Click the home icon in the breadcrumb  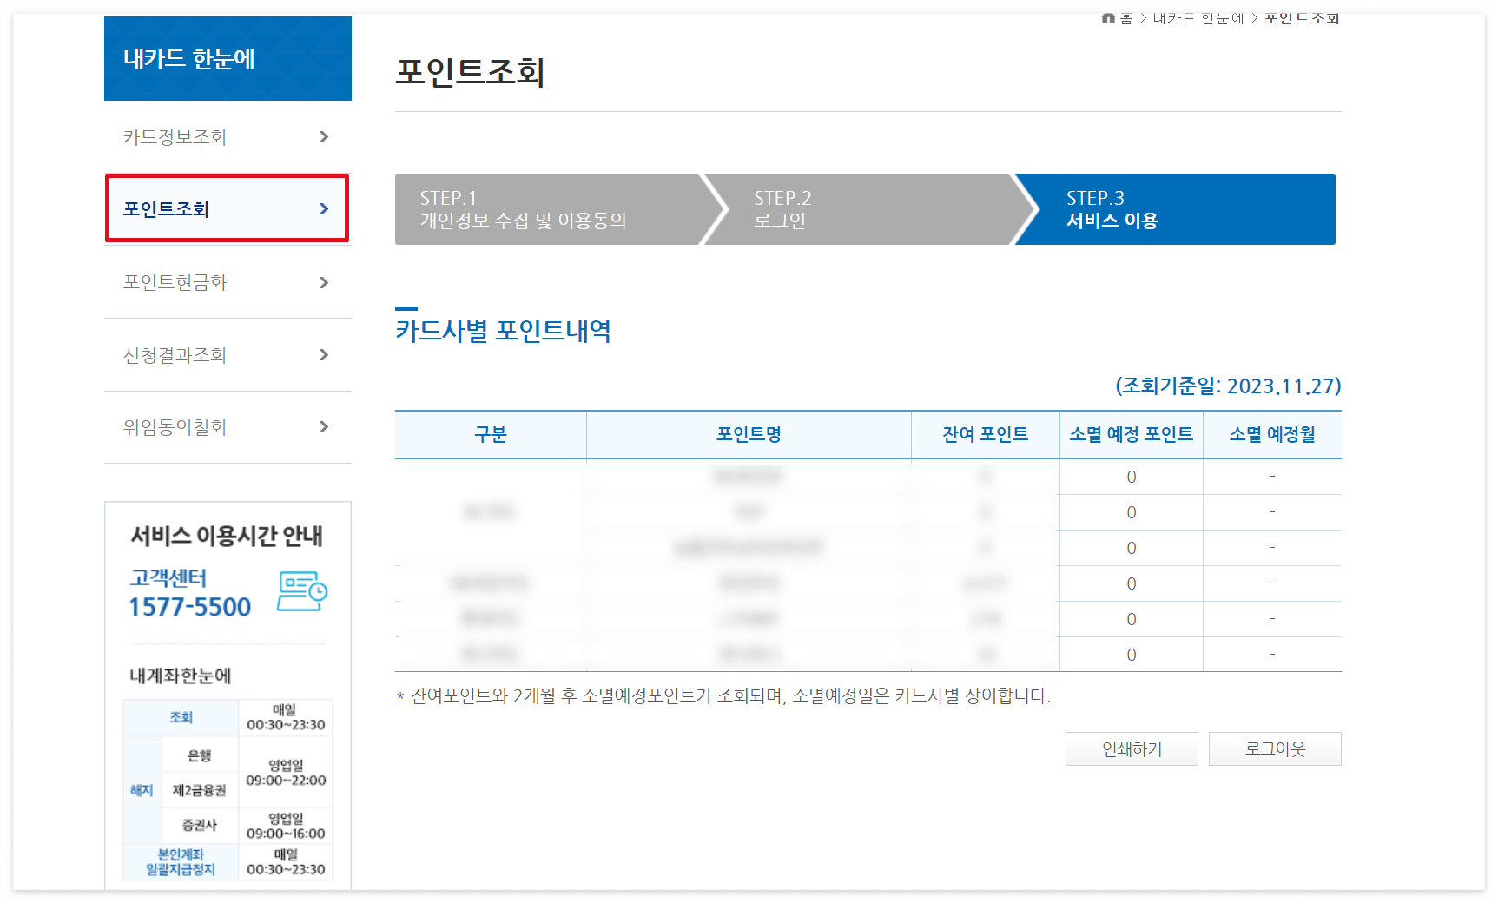tap(1108, 18)
